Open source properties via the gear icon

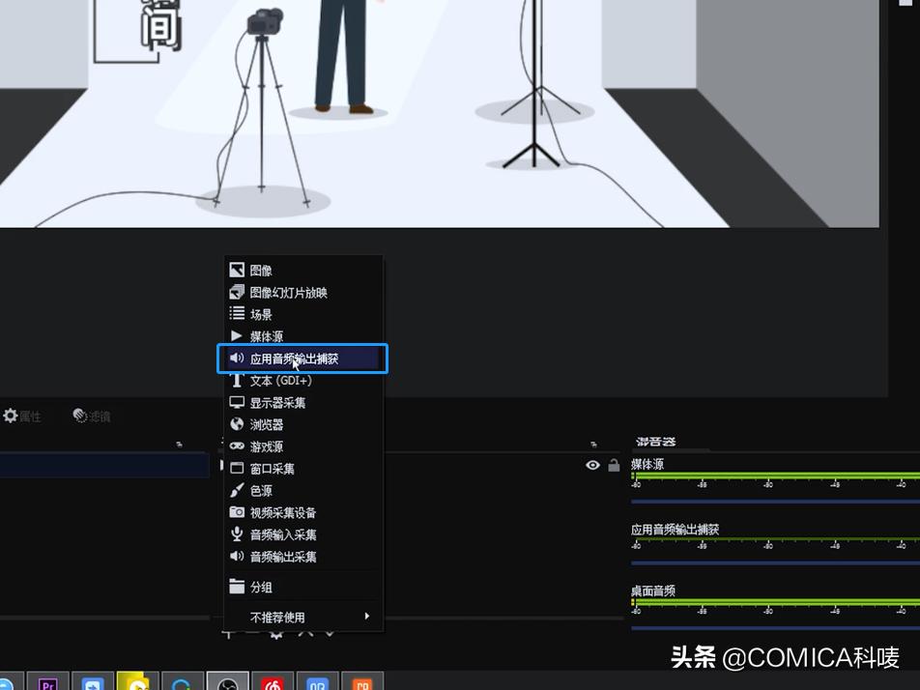pyautogui.click(x=277, y=634)
